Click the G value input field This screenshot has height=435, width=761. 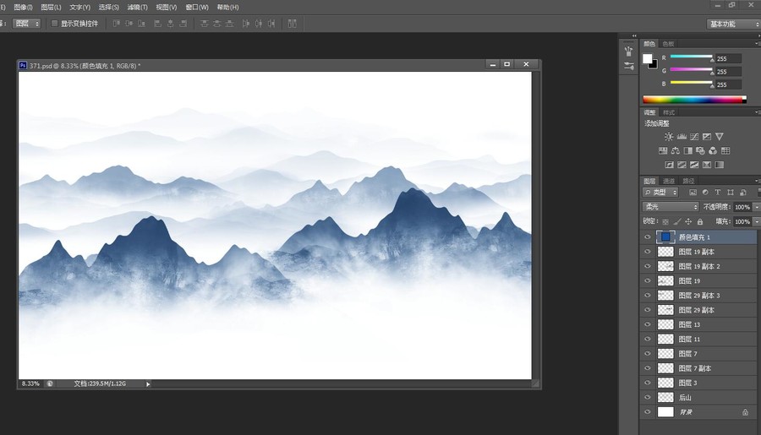coord(728,72)
